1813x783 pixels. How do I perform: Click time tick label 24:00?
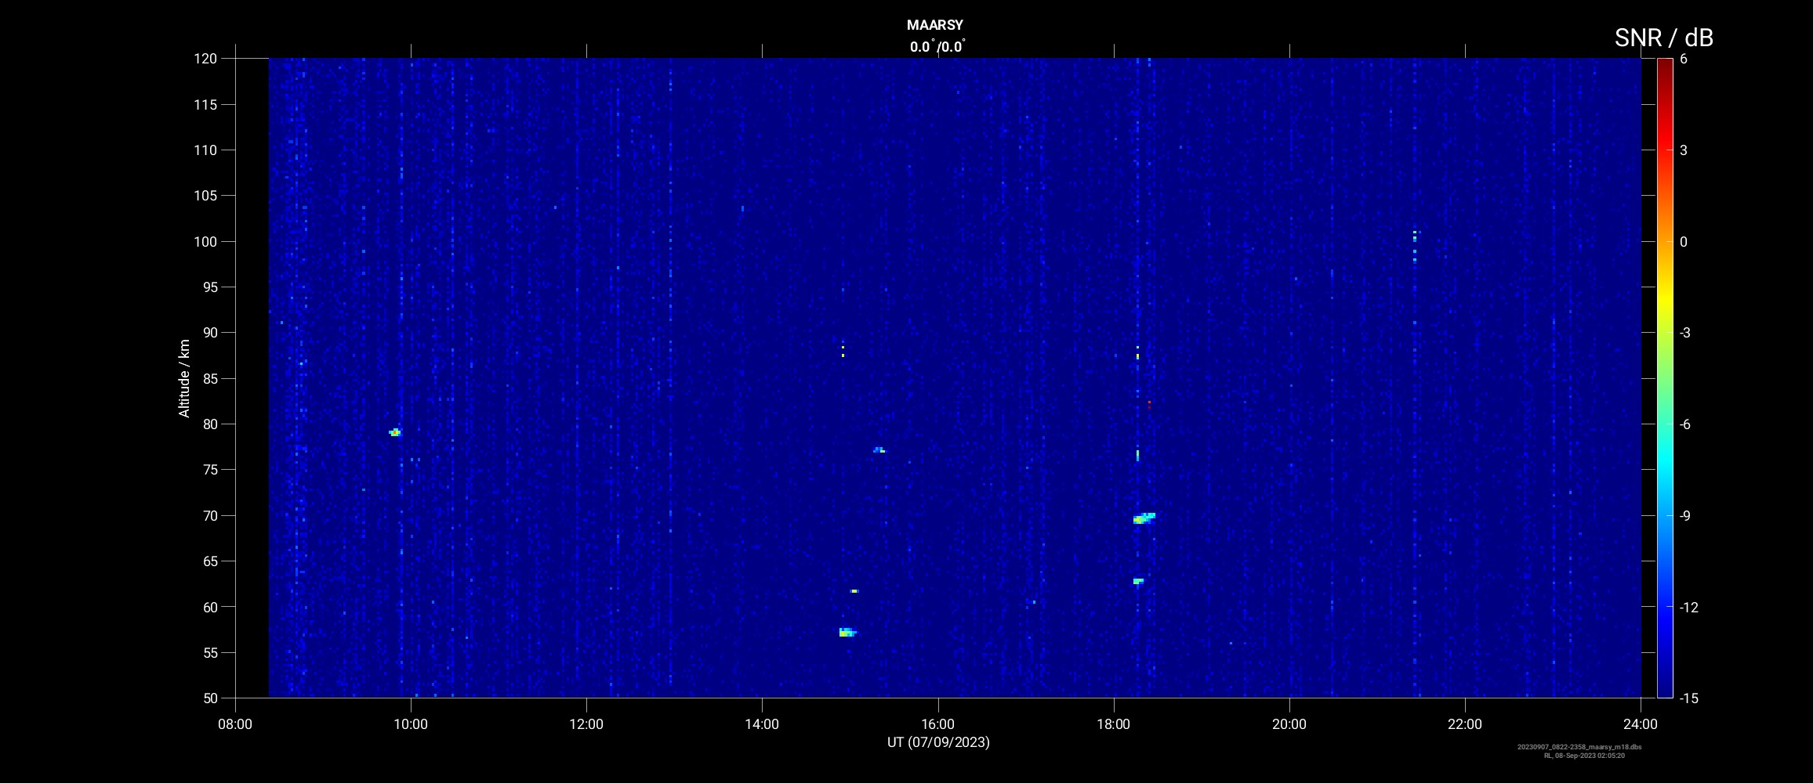point(1641,724)
